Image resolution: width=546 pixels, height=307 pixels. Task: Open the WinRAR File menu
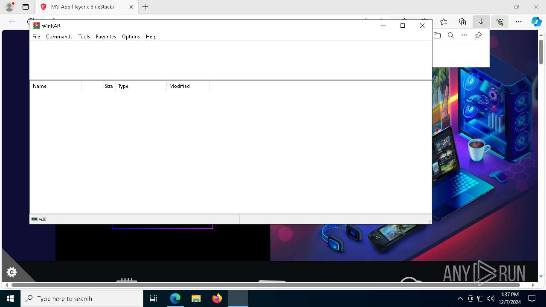coord(36,37)
